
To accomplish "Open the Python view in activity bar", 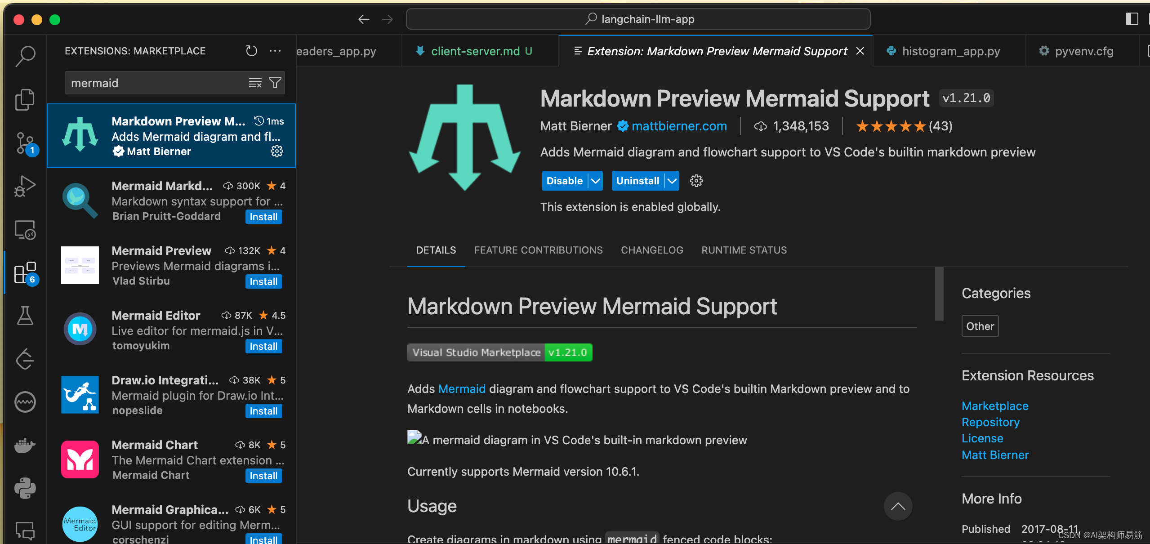I will coord(25,488).
